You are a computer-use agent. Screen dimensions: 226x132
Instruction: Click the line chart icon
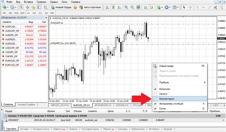[x=119, y=7]
